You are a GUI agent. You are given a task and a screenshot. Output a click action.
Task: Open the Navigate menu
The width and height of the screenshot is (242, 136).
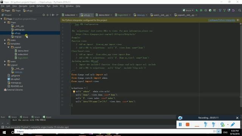click(23, 6)
